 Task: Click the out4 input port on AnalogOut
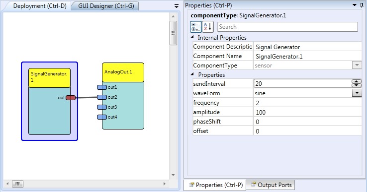[102, 117]
